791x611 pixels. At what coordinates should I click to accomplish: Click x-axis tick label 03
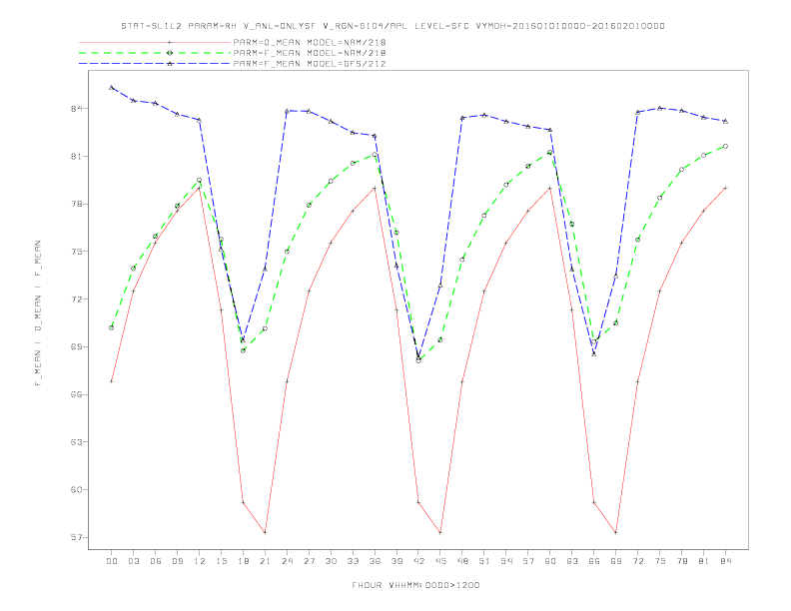[133, 561]
